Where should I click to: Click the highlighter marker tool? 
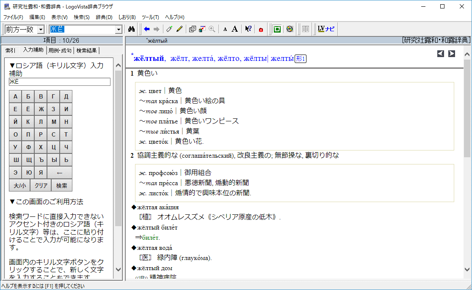[169, 29]
